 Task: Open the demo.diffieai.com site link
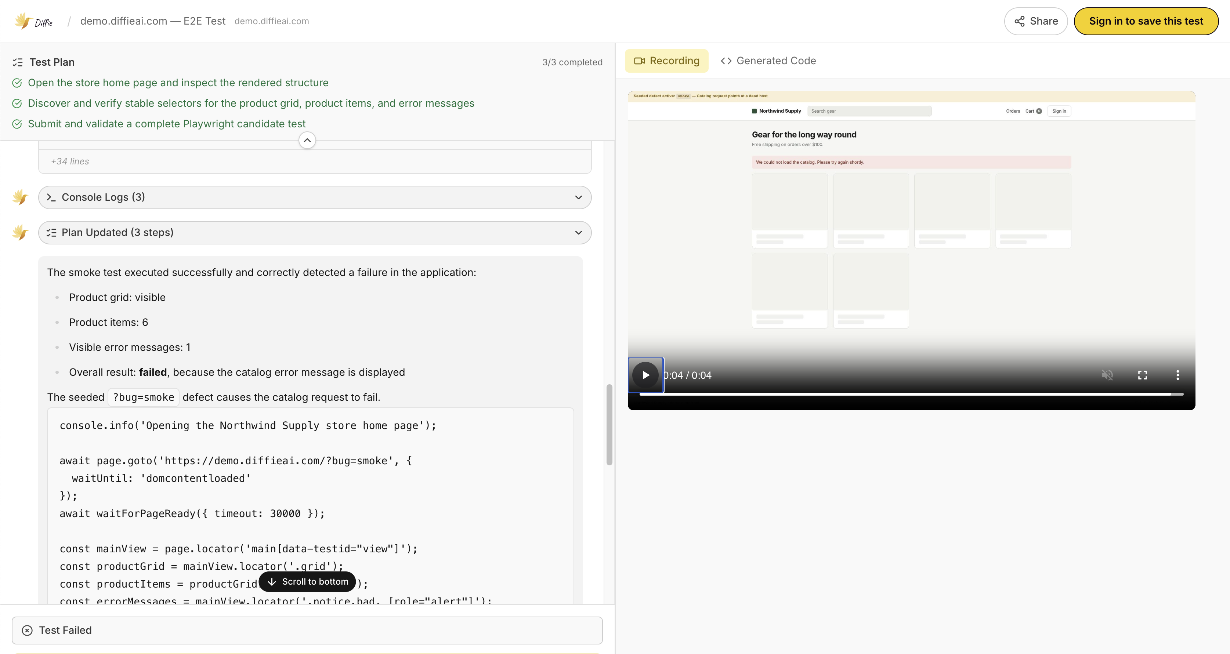point(272,21)
